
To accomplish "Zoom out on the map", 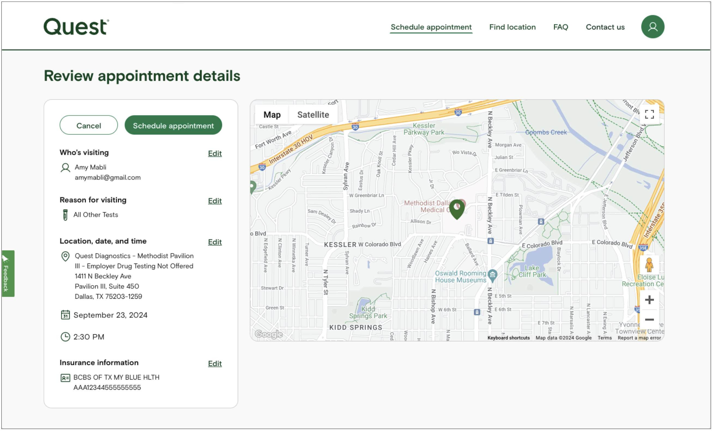I will pos(649,319).
